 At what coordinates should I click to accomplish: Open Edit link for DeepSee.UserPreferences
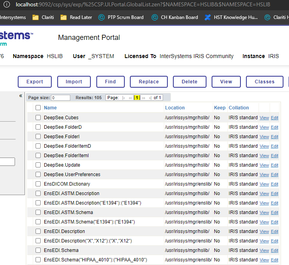[x=274, y=175]
